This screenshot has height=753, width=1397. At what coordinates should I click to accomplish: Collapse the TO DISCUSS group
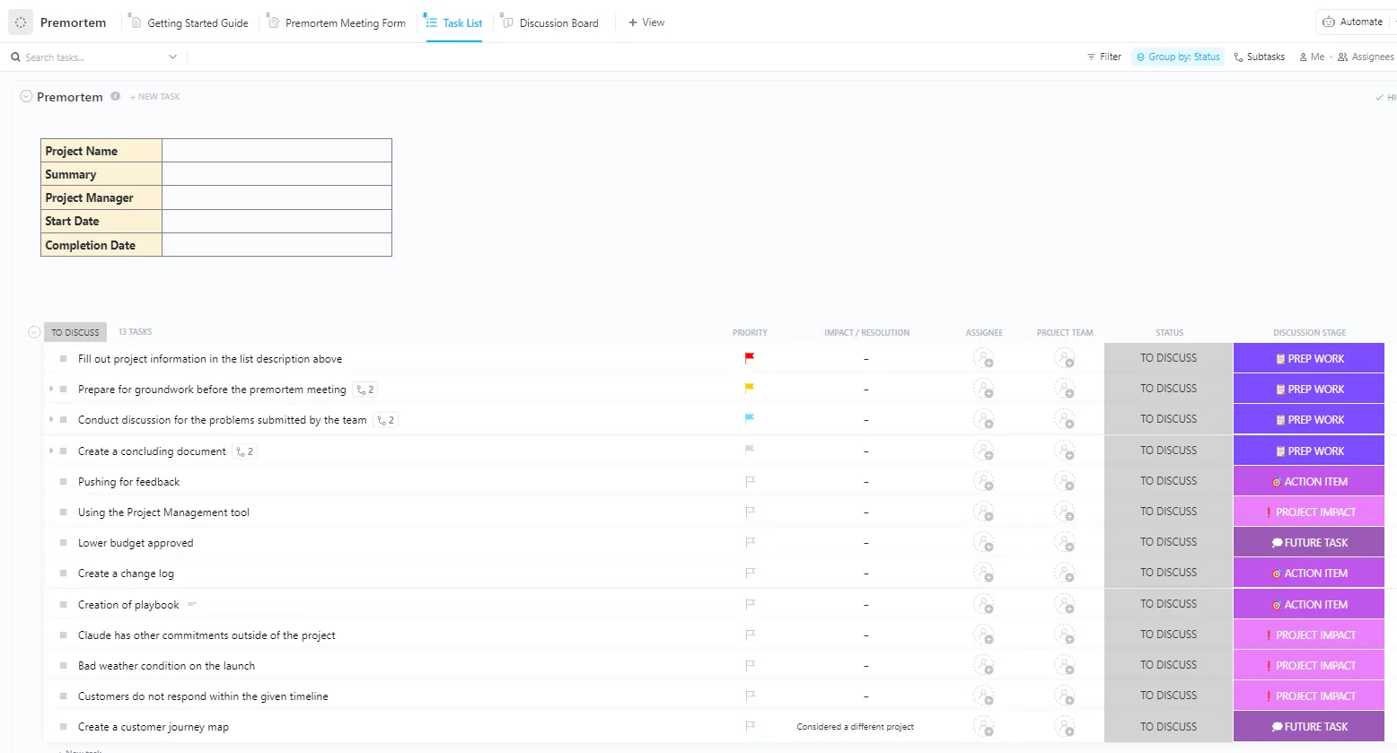point(34,332)
